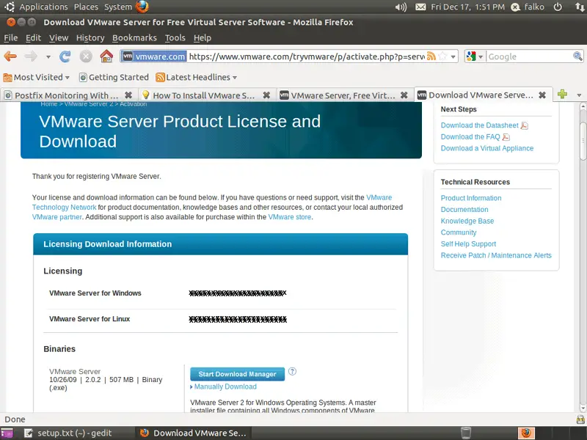This screenshot has width=587, height=440.
Task: Open the network connection indicator
Action: tap(580, 7)
